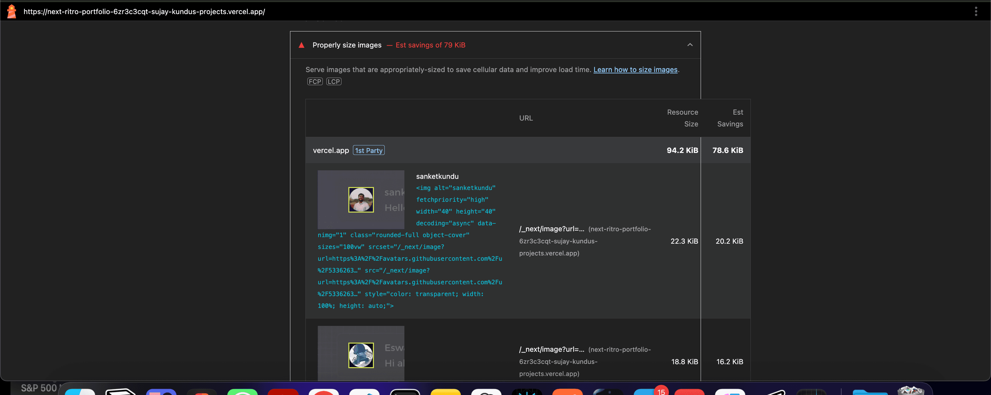
Task: Click the sanketkundu avatar screenshot thumbnail
Action: point(361,199)
